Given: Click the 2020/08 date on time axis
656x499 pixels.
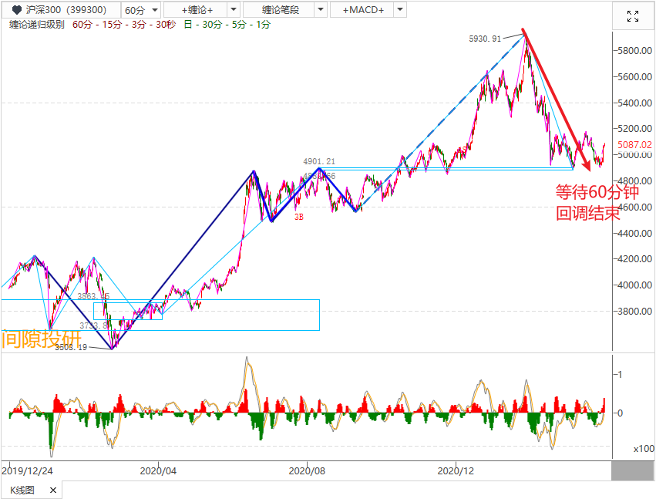Looking at the screenshot, I should pyautogui.click(x=308, y=470).
